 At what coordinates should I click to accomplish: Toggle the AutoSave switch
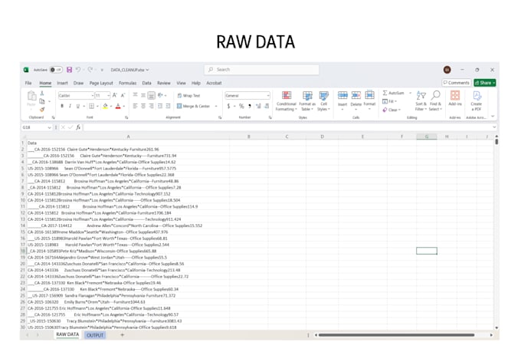pos(56,70)
